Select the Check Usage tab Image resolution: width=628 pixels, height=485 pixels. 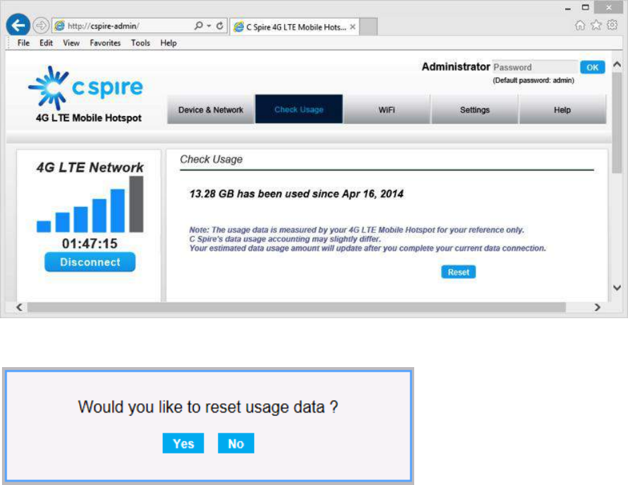(299, 109)
